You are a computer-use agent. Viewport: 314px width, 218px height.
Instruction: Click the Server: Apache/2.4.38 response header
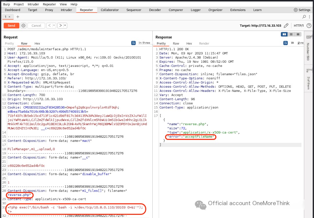189,57
